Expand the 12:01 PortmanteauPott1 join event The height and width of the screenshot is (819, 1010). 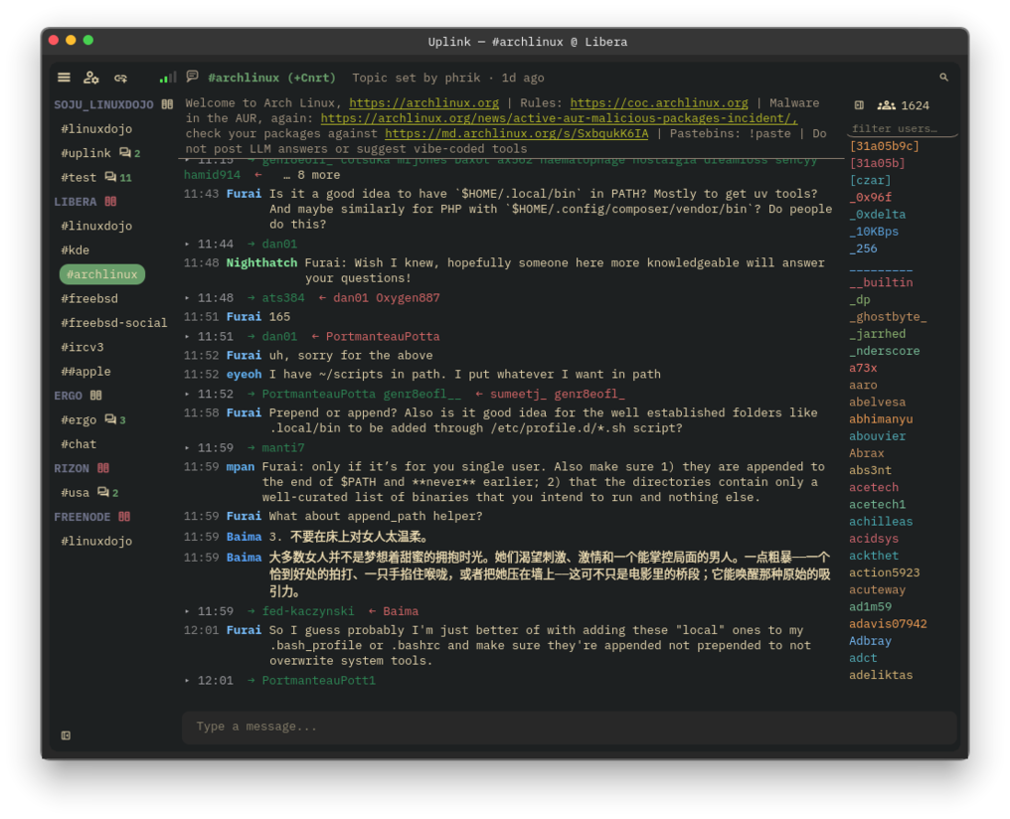(188, 681)
